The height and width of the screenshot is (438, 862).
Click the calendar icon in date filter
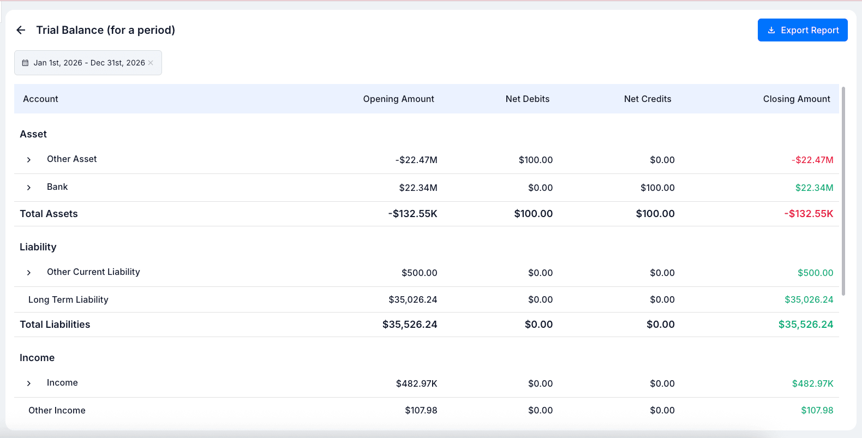[x=25, y=63]
